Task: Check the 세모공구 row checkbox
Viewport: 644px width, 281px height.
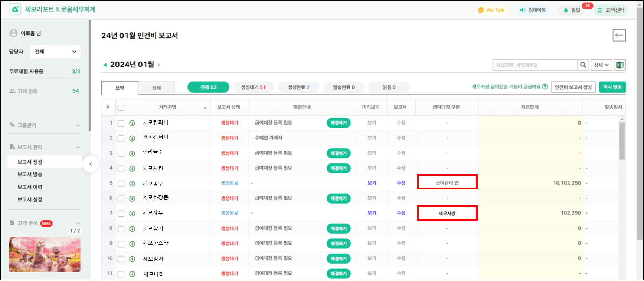Action: pyautogui.click(x=121, y=184)
